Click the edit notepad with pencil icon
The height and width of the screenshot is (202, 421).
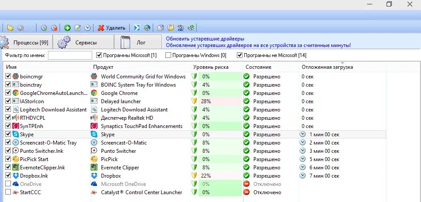coord(77,28)
